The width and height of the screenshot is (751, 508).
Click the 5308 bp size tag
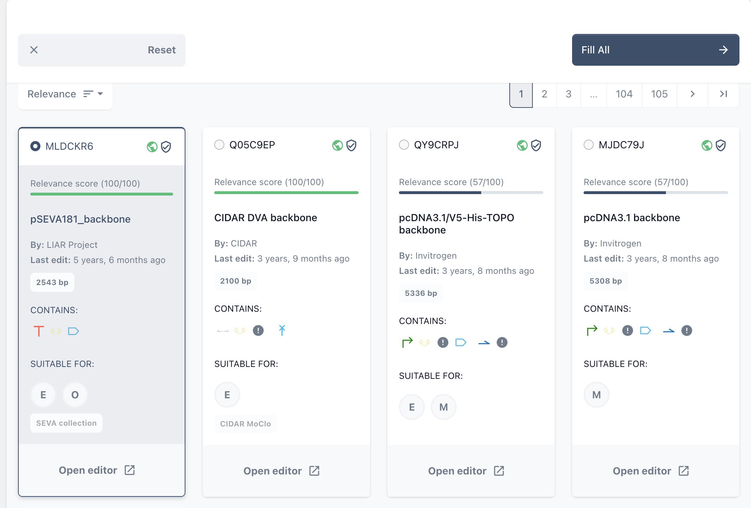click(x=606, y=281)
